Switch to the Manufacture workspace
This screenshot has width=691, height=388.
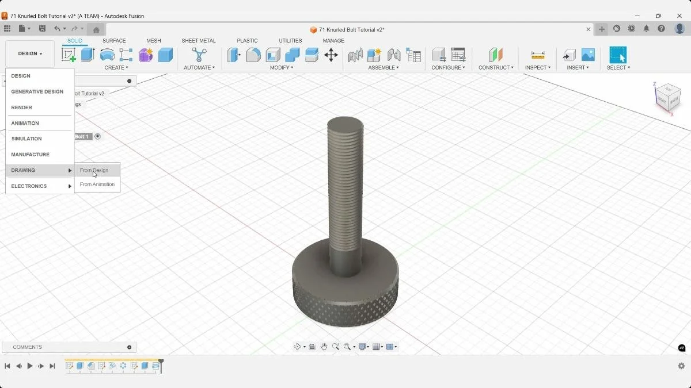coord(40,155)
